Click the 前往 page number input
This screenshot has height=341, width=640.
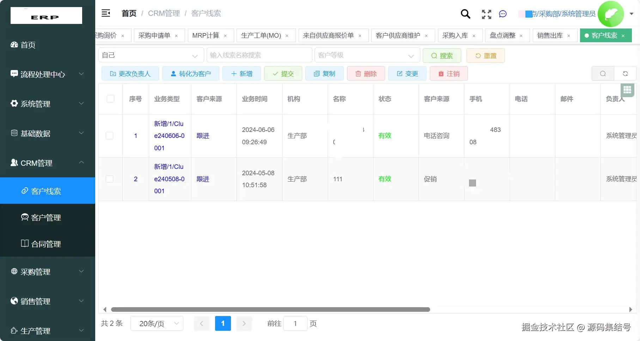click(x=295, y=324)
